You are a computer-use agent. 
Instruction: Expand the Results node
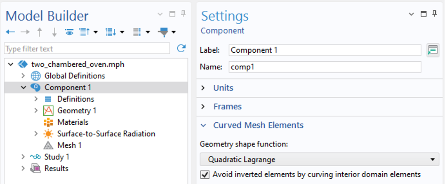23,168
